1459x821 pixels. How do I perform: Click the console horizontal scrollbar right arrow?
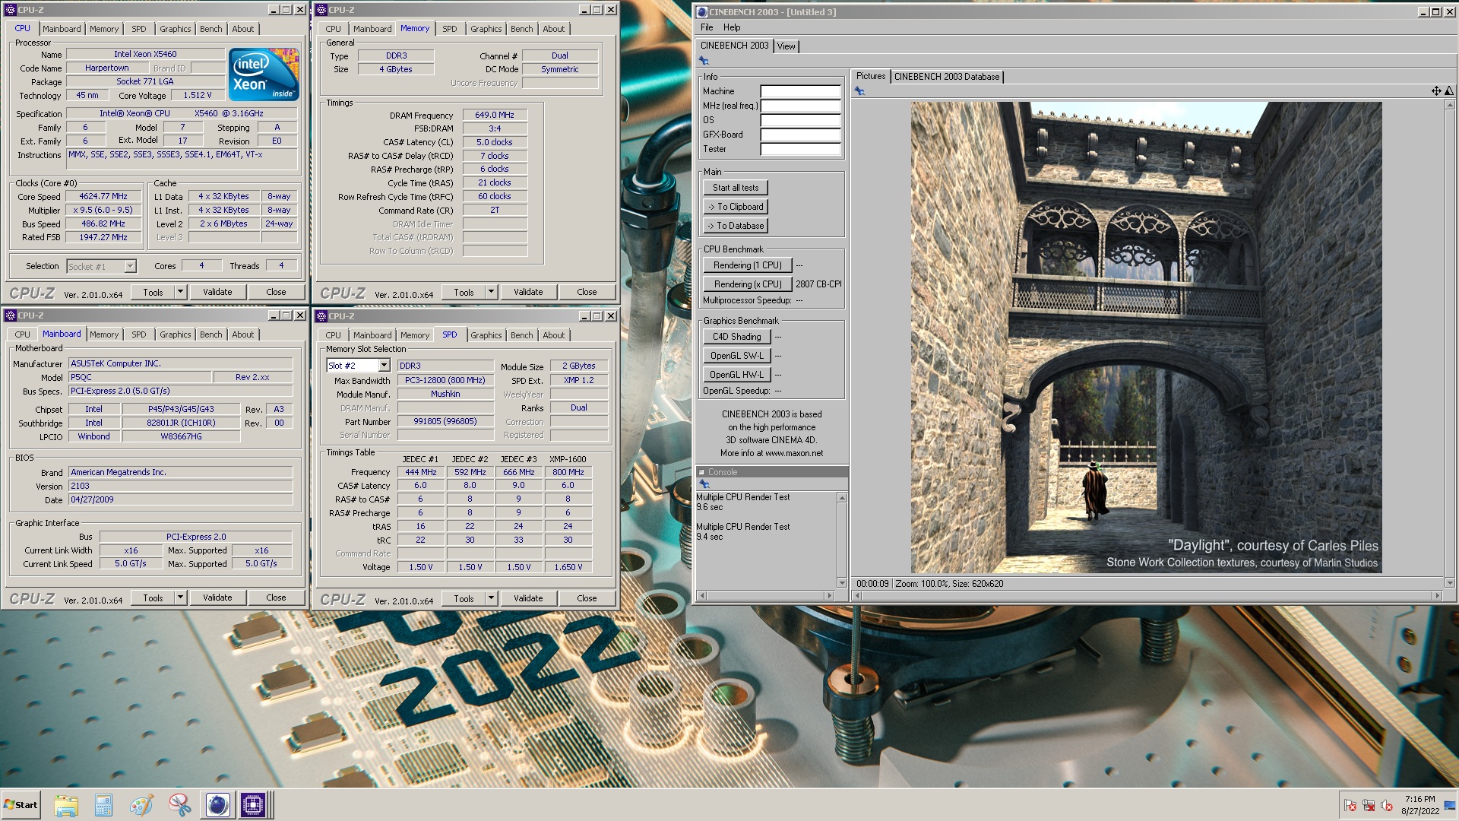(830, 595)
